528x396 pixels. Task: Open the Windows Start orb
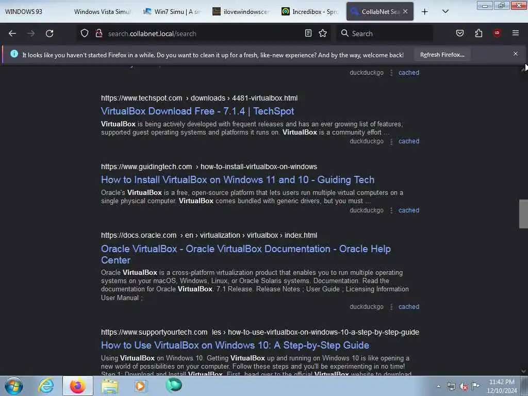pyautogui.click(x=14, y=386)
